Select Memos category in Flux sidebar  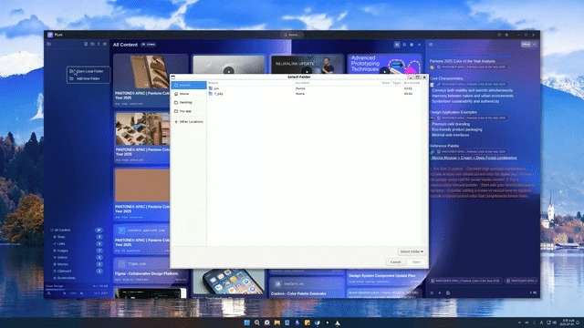coord(77,264)
